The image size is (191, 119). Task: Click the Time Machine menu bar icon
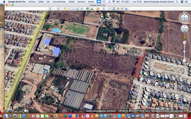pos(104,2)
